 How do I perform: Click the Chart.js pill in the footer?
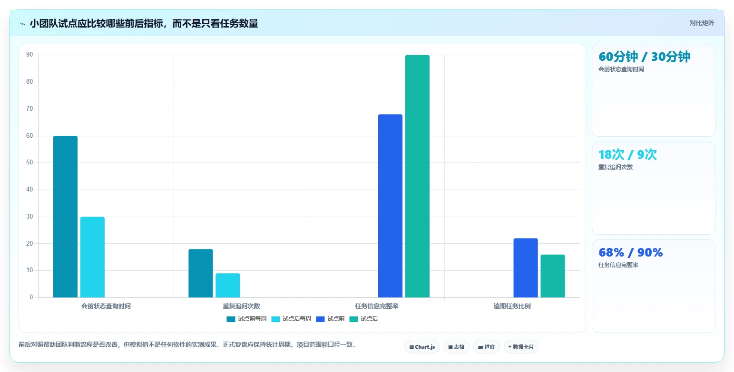tap(422, 347)
